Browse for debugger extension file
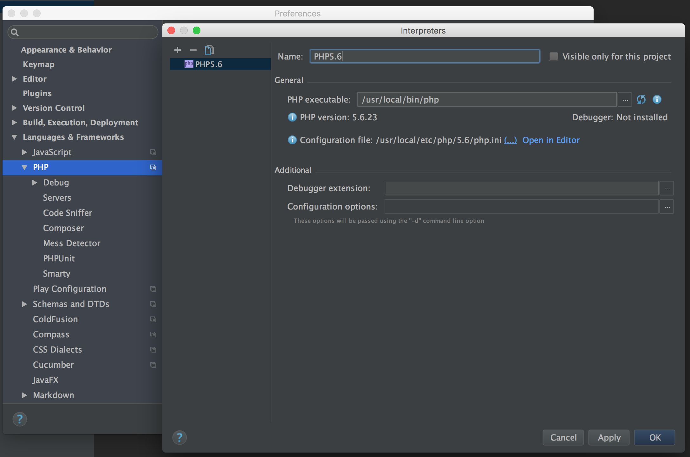Screen dimensions: 690x457 coord(667,189)
